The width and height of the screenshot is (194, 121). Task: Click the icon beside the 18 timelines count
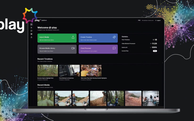(x=153, y=40)
